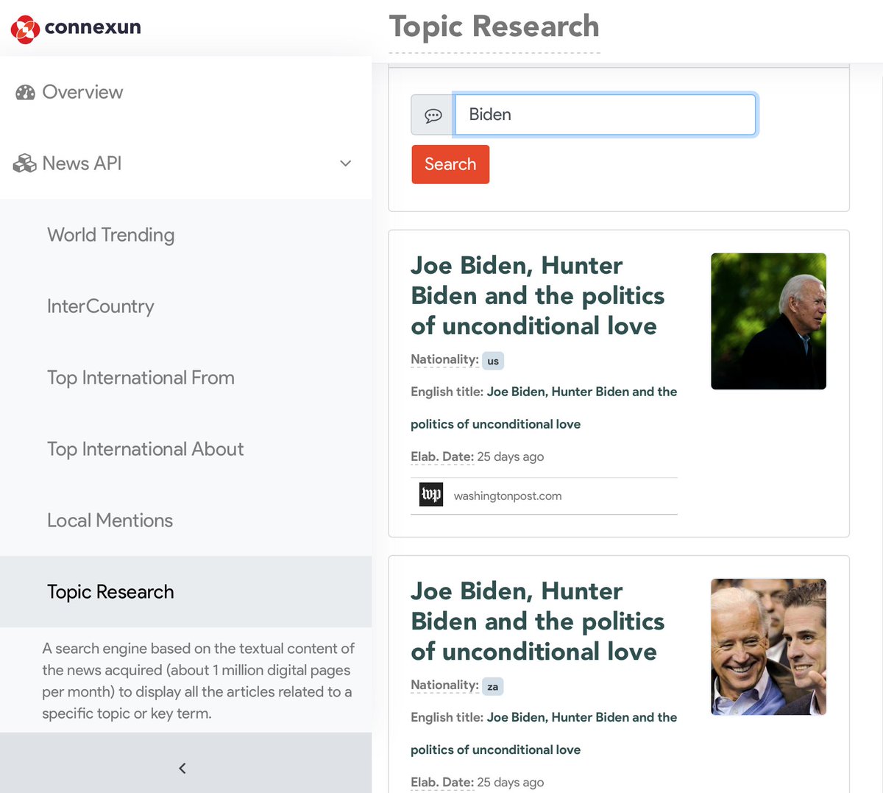Screen dimensions: 883x793
Task: Click the News API cubes icon
Action: (25, 163)
